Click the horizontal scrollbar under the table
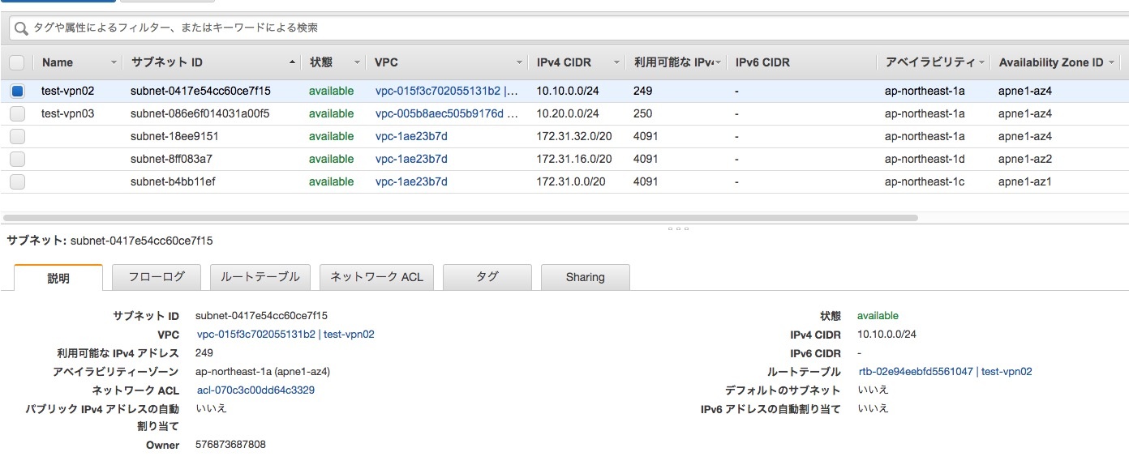Viewport: 1129px width, 465px height. tap(460, 218)
